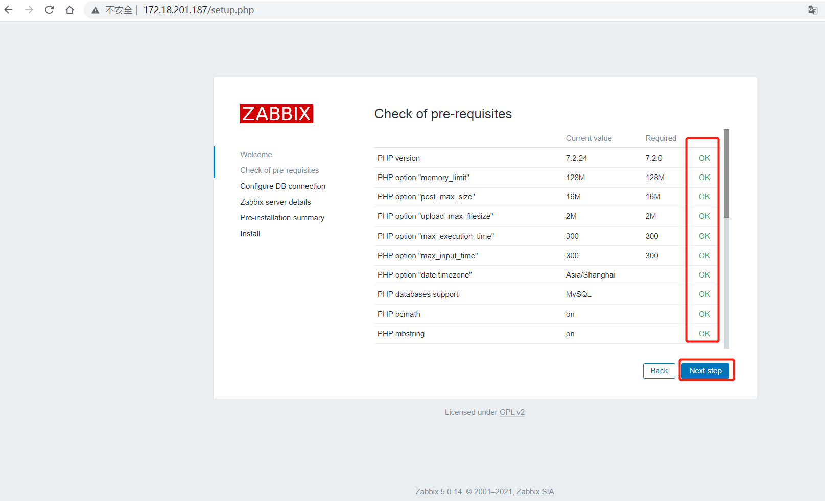Click OK status for date.timezone
The width and height of the screenshot is (825, 501).
[x=704, y=275]
